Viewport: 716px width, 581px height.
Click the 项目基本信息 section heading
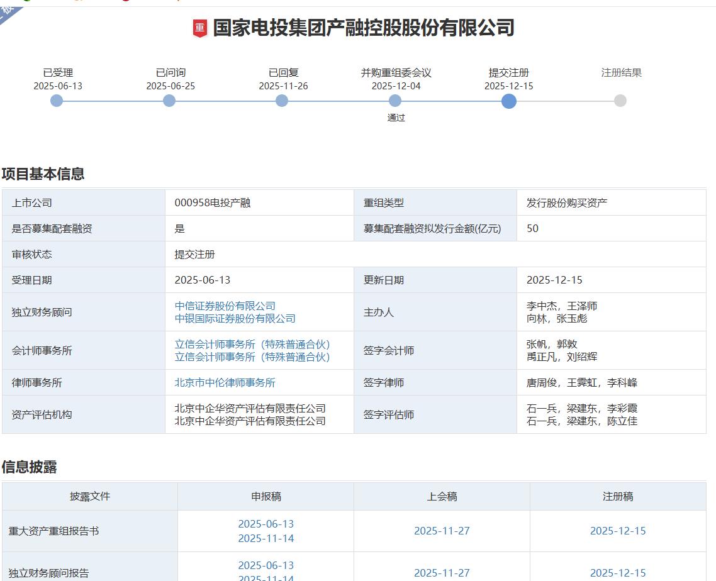point(43,174)
